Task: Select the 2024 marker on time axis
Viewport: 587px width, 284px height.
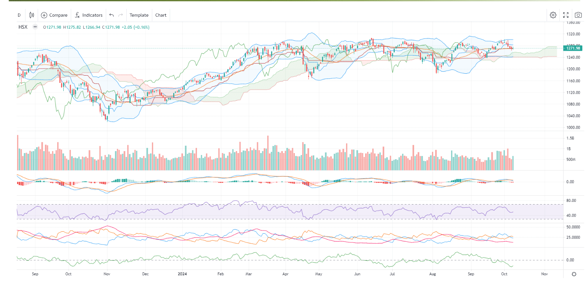Action: tap(183, 274)
